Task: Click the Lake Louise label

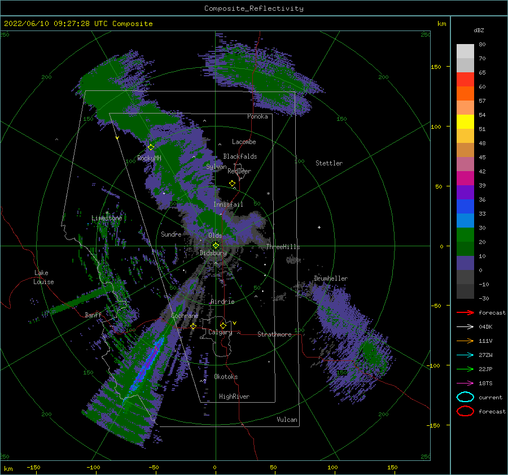Action: coord(43,277)
